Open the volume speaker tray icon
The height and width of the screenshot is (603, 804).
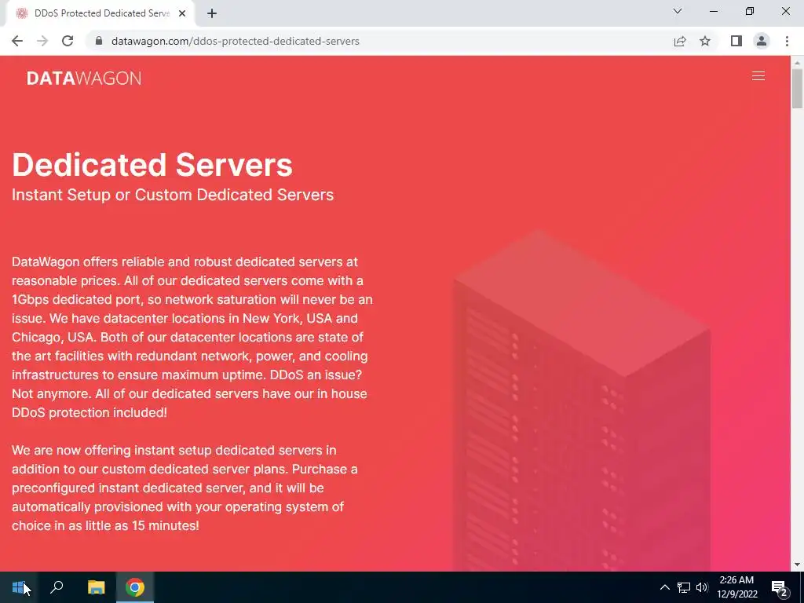pyautogui.click(x=702, y=587)
